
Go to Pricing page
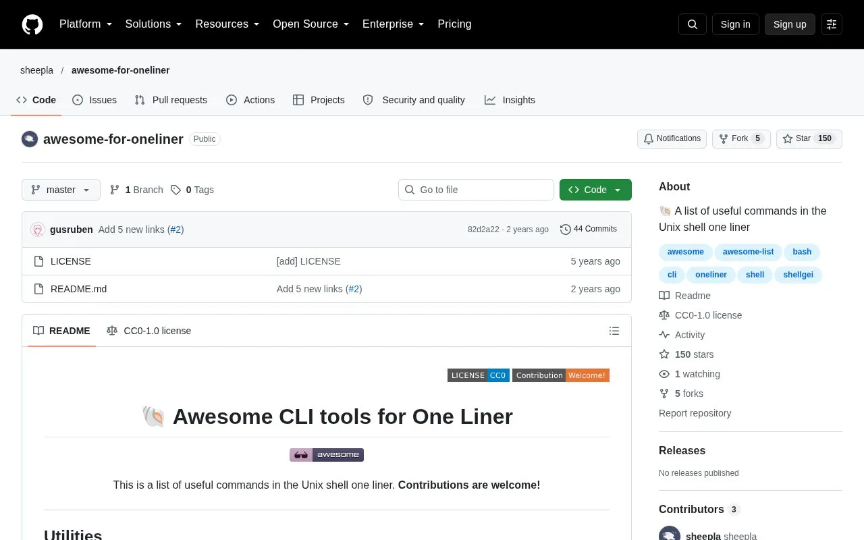454,24
